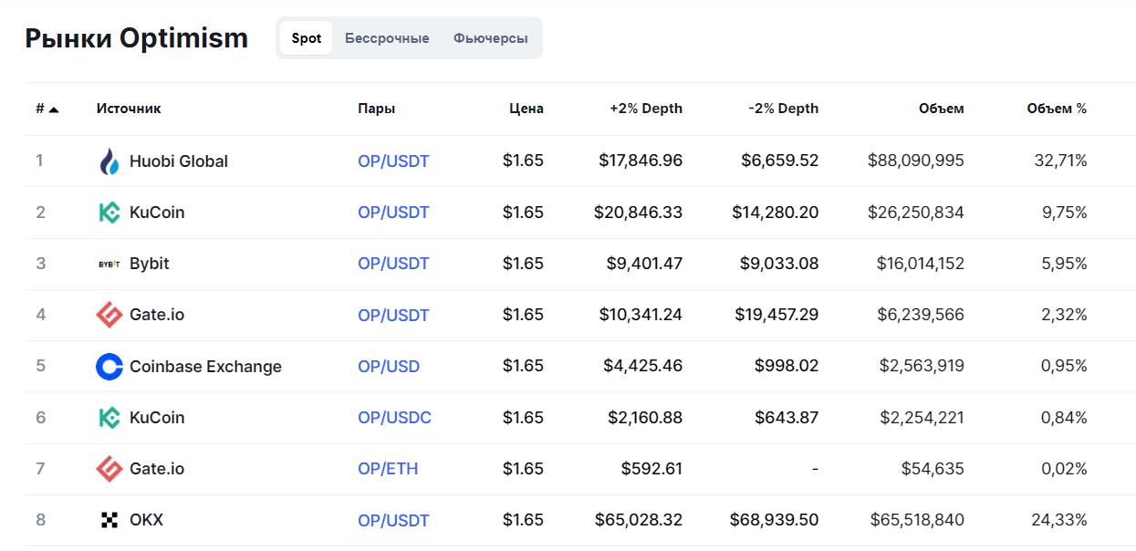Click volume value $16,014,152

tap(921, 263)
